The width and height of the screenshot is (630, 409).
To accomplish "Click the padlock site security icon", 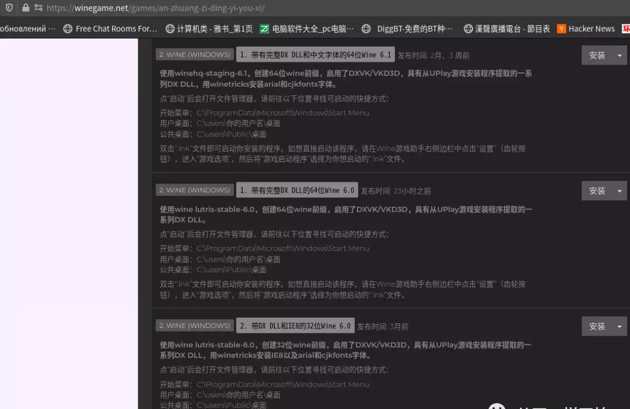I will (25, 8).
